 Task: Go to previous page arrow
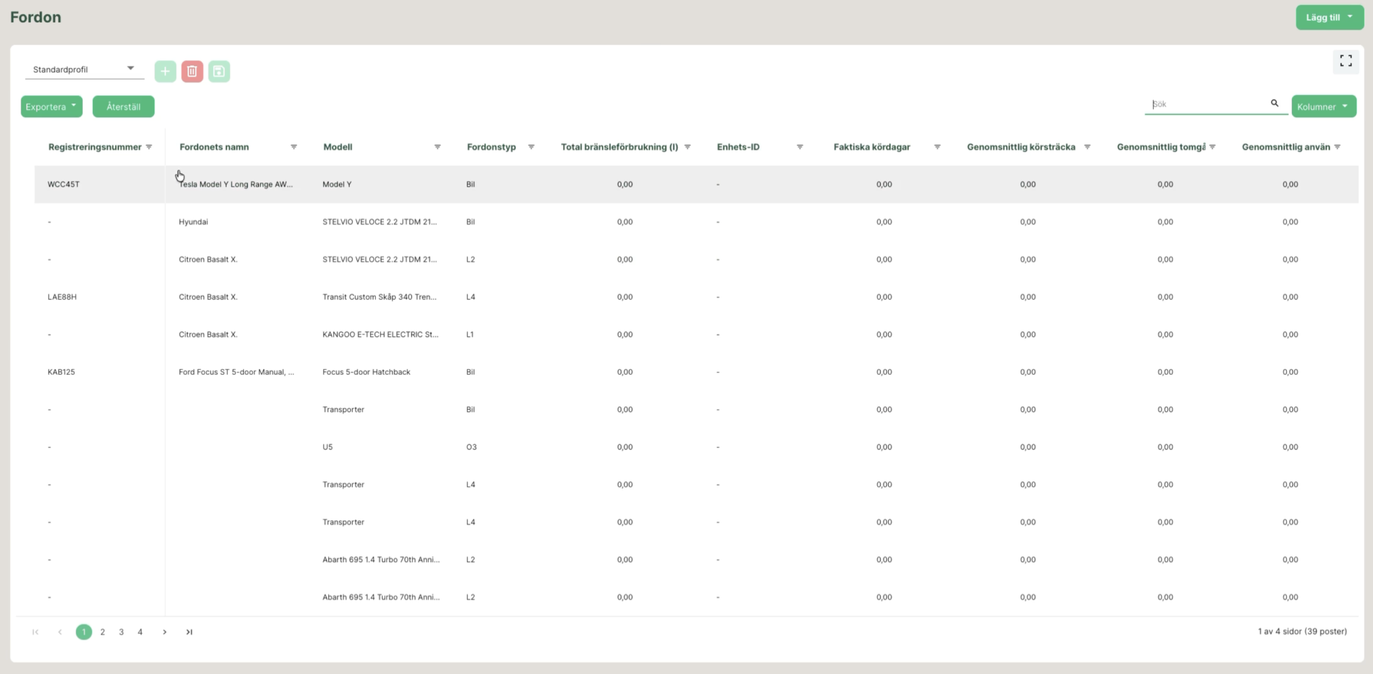click(60, 632)
